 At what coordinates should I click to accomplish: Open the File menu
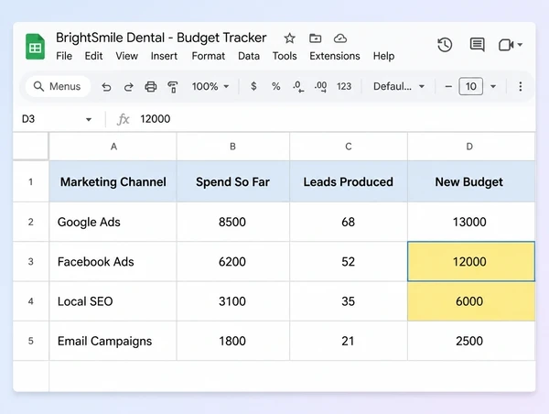pos(64,56)
